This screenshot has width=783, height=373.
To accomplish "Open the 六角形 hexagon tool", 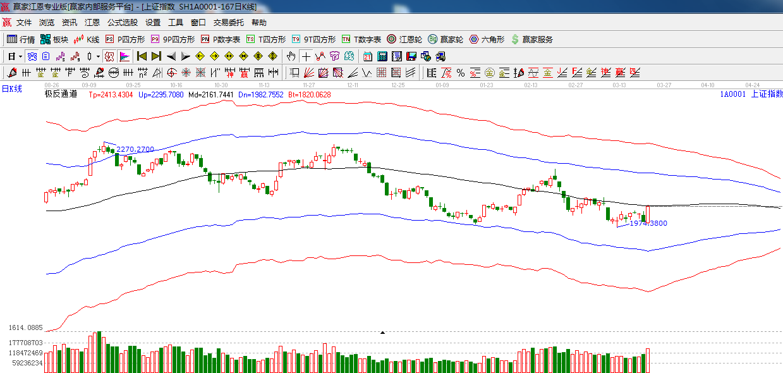I will 487,39.
